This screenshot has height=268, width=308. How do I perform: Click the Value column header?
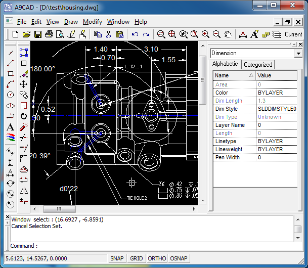276,75
